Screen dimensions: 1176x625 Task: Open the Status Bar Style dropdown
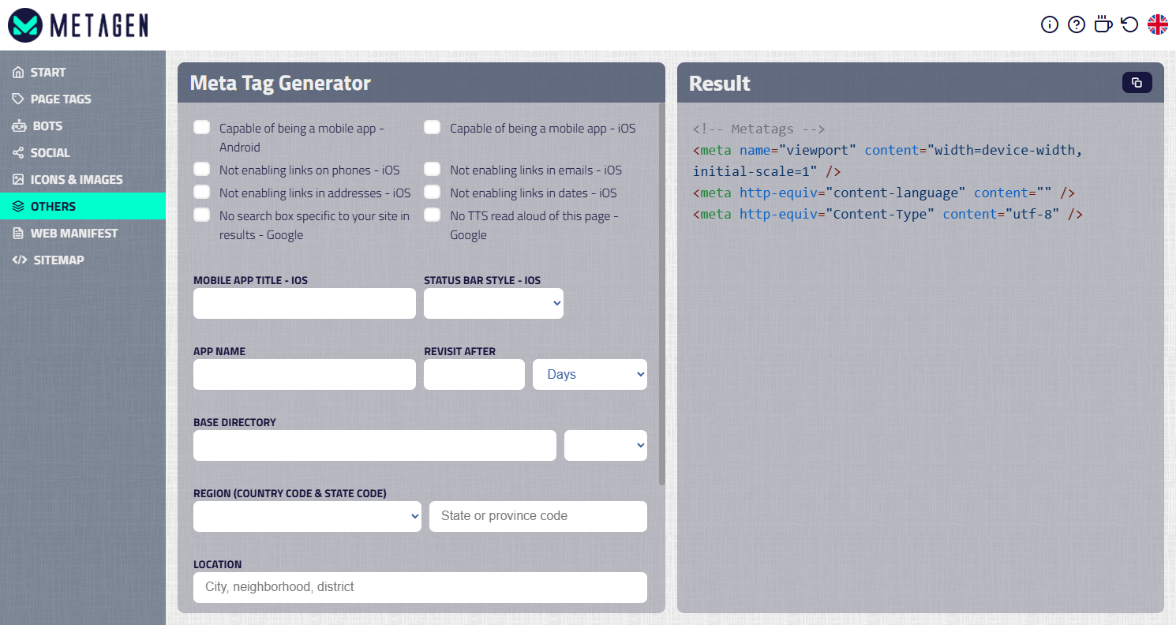[x=493, y=303]
